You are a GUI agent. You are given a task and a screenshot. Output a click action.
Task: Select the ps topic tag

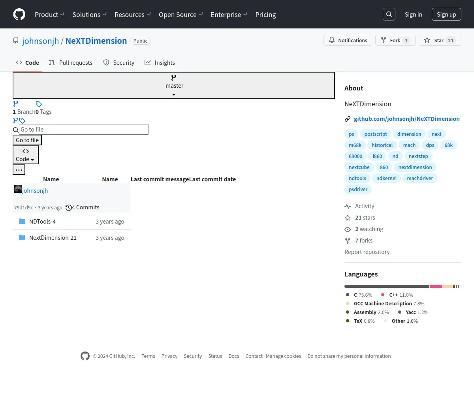coord(351,134)
